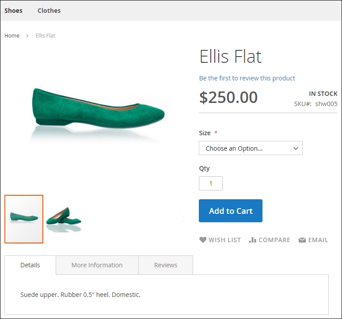Switch to the More Information tab
The width and height of the screenshot is (342, 319).
pyautogui.click(x=97, y=265)
